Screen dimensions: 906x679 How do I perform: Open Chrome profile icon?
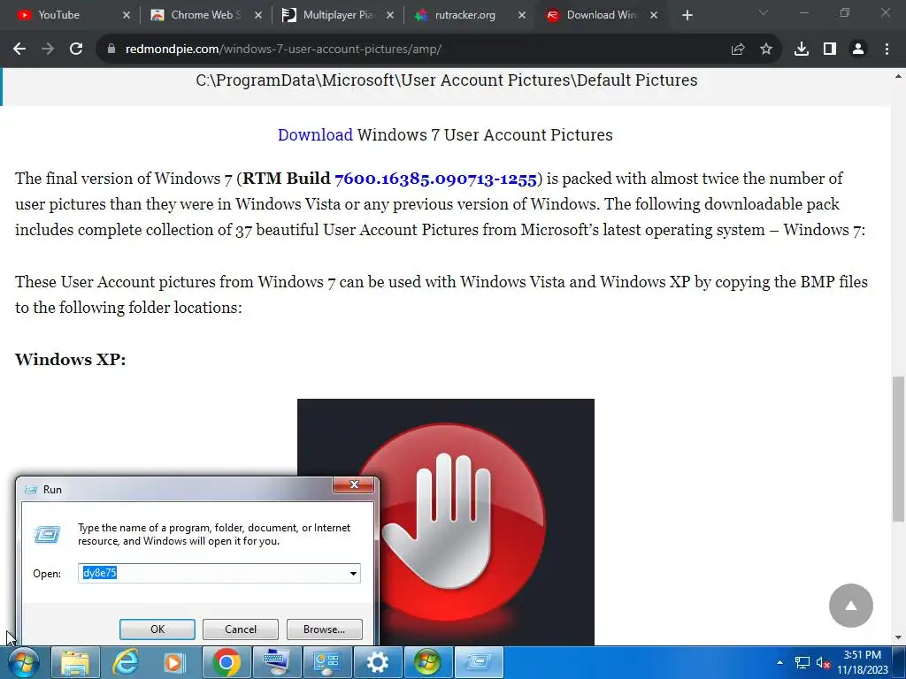click(858, 50)
